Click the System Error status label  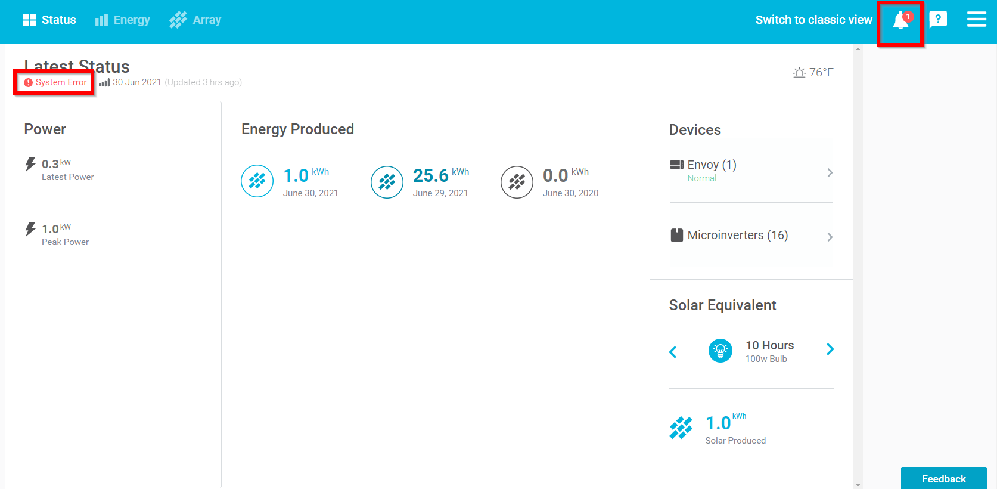click(61, 82)
